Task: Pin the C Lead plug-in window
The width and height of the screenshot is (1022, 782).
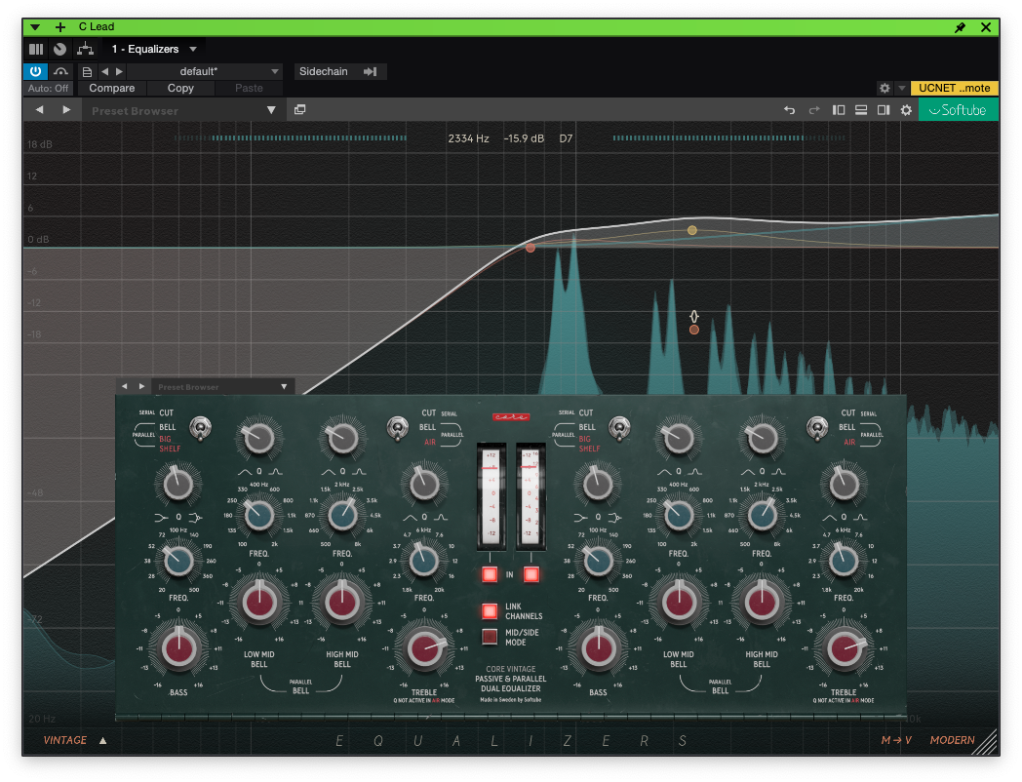Action: [x=961, y=27]
